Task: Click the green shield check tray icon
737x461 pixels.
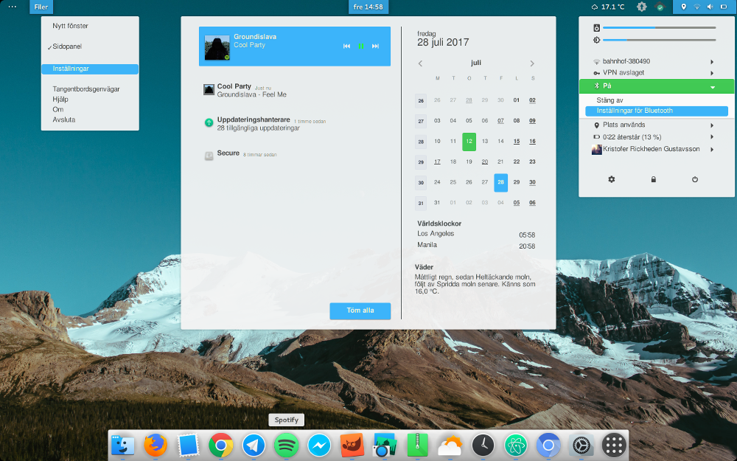Action: tap(660, 7)
